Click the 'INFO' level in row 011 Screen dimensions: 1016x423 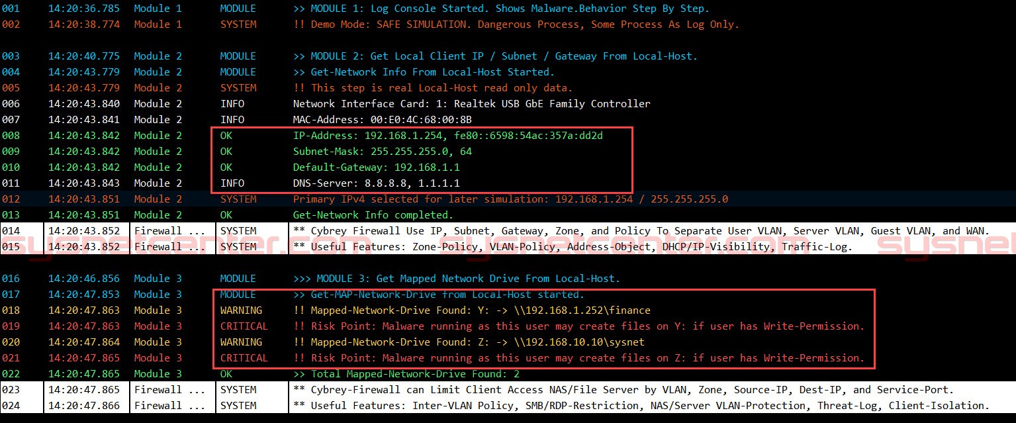point(232,183)
